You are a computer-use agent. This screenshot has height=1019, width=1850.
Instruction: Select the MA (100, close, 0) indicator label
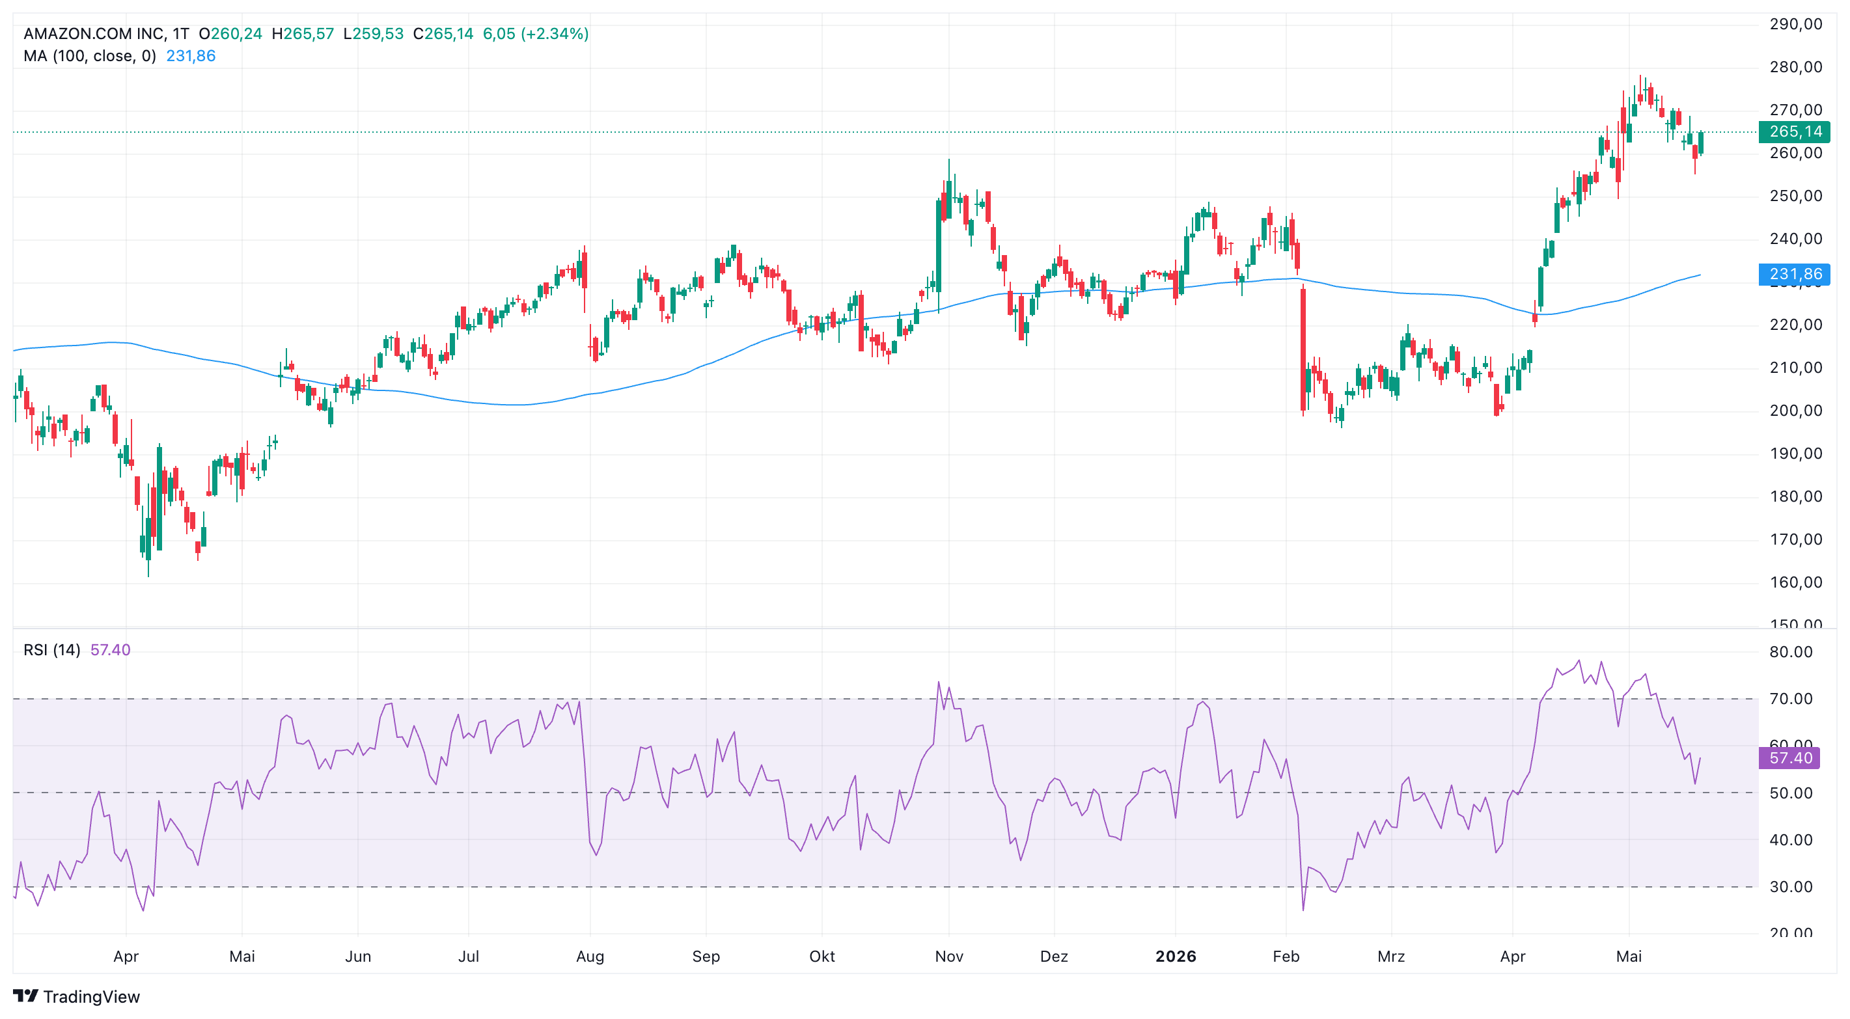[90, 56]
